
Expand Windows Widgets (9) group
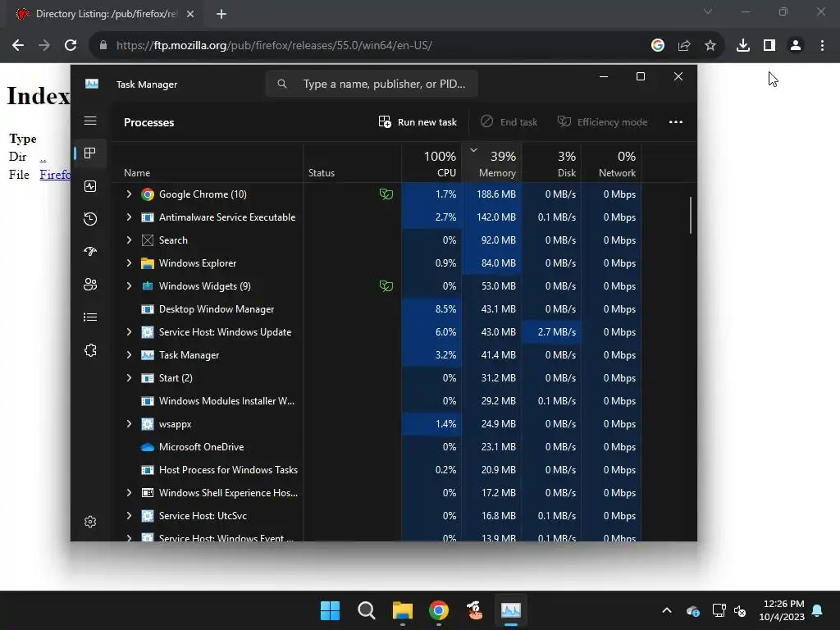click(129, 286)
